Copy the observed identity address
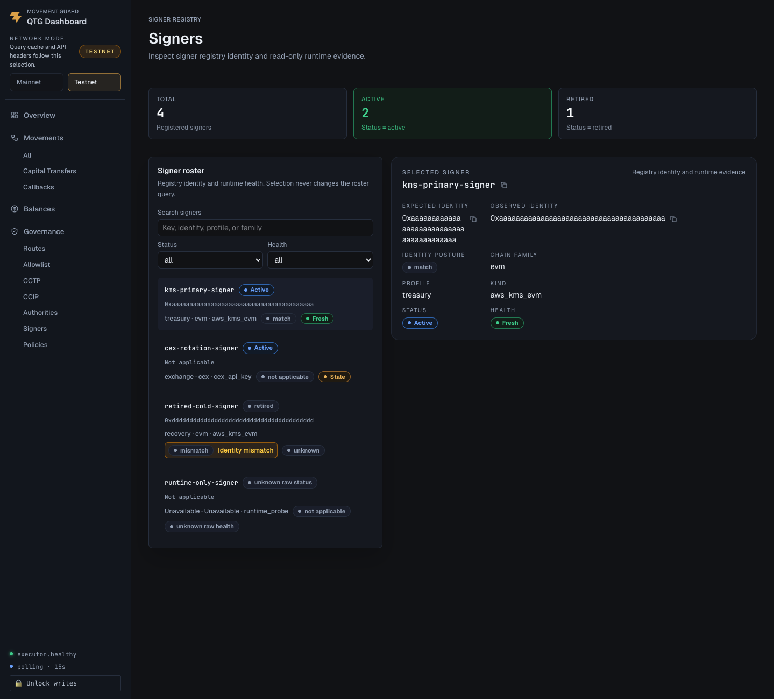Viewport: 774px width, 699px height. click(673, 219)
